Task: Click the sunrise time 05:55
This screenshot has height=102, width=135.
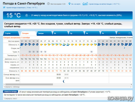Action: pos(59,75)
